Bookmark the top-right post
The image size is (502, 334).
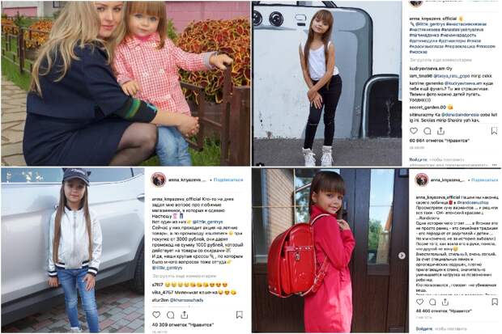[x=494, y=131]
